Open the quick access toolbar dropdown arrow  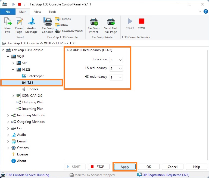[x=24, y=5]
